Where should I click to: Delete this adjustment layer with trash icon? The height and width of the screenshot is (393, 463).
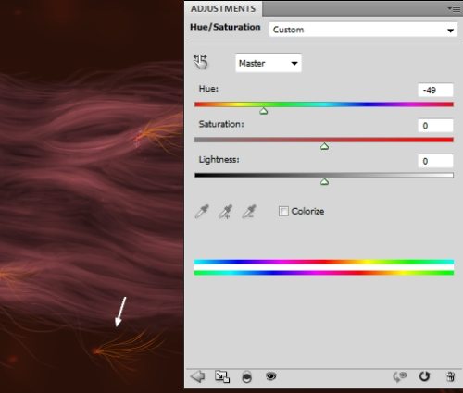click(450, 376)
